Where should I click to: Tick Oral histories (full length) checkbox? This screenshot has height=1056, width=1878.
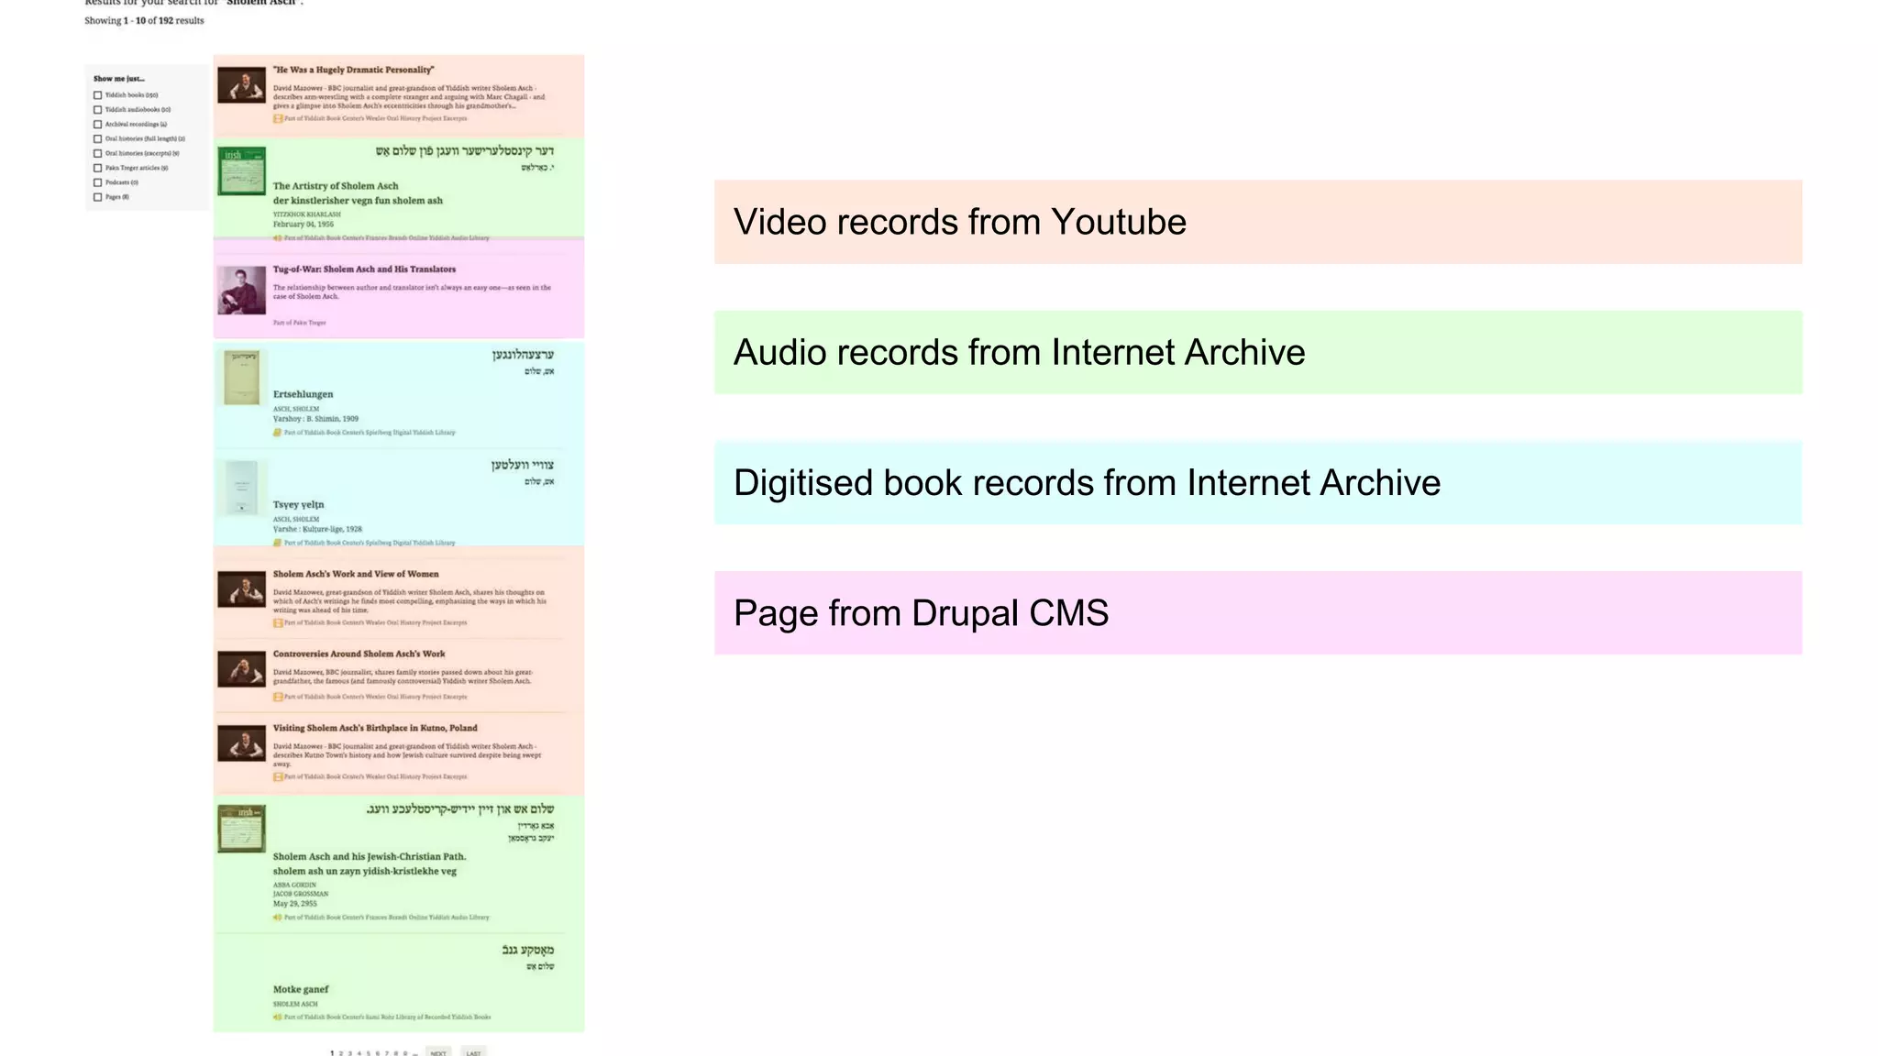click(x=97, y=139)
